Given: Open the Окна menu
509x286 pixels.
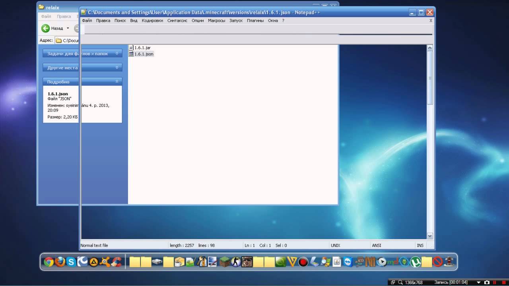Looking at the screenshot, I should [x=273, y=21].
